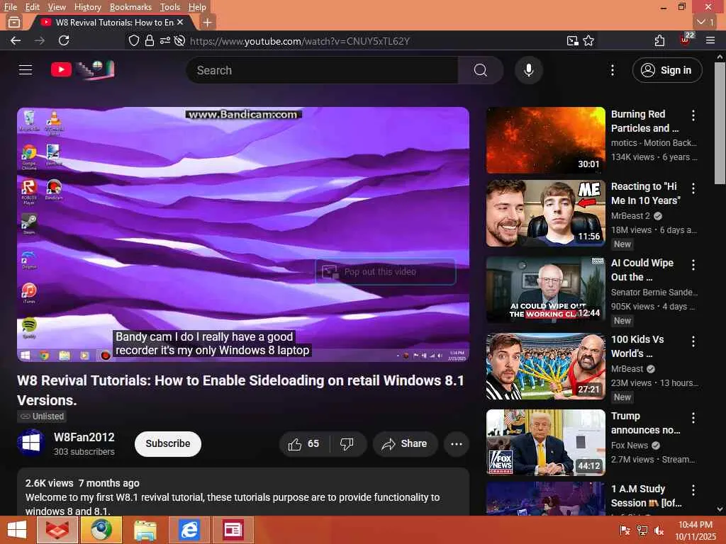
Task: Open the muted volume tray icon
Action: (x=659, y=531)
